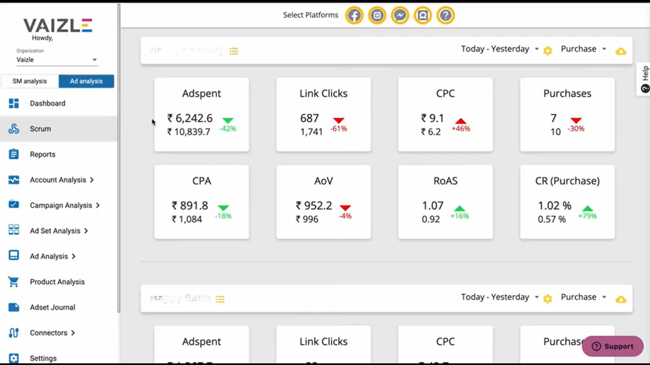Select the Product Analysis cart icon
This screenshot has height=365, width=650.
[14, 282]
